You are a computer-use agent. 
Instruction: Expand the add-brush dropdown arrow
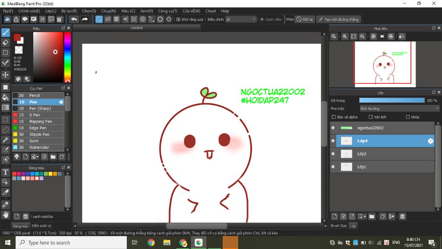(x=37, y=157)
